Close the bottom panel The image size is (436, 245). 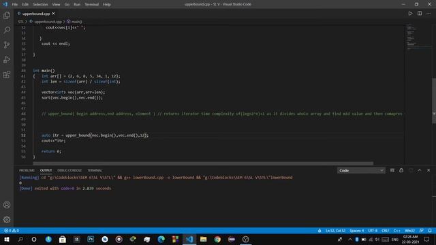point(429,170)
